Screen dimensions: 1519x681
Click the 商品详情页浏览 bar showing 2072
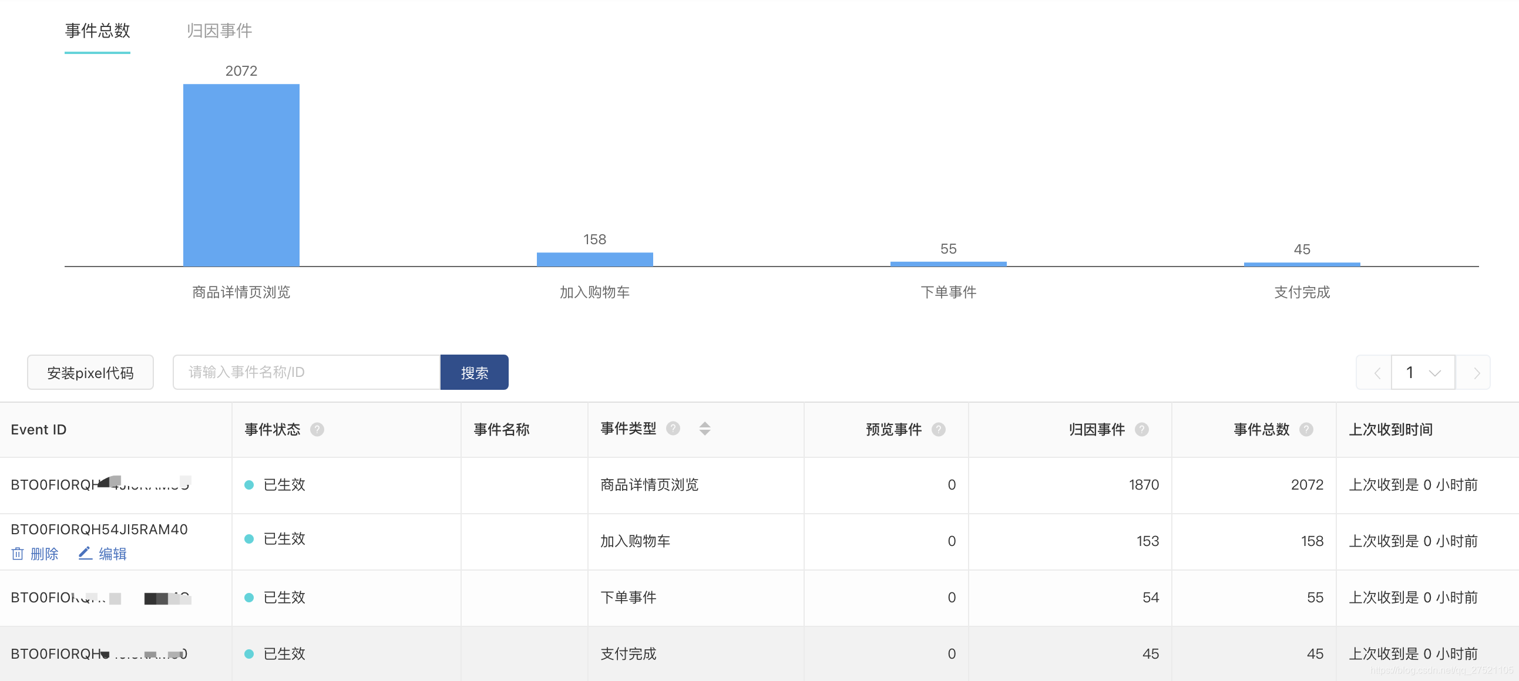(x=241, y=175)
